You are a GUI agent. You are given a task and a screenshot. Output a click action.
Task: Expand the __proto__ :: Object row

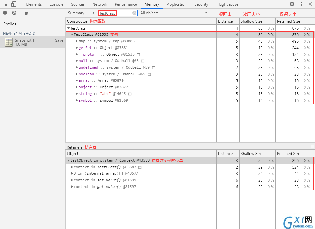click(77, 54)
